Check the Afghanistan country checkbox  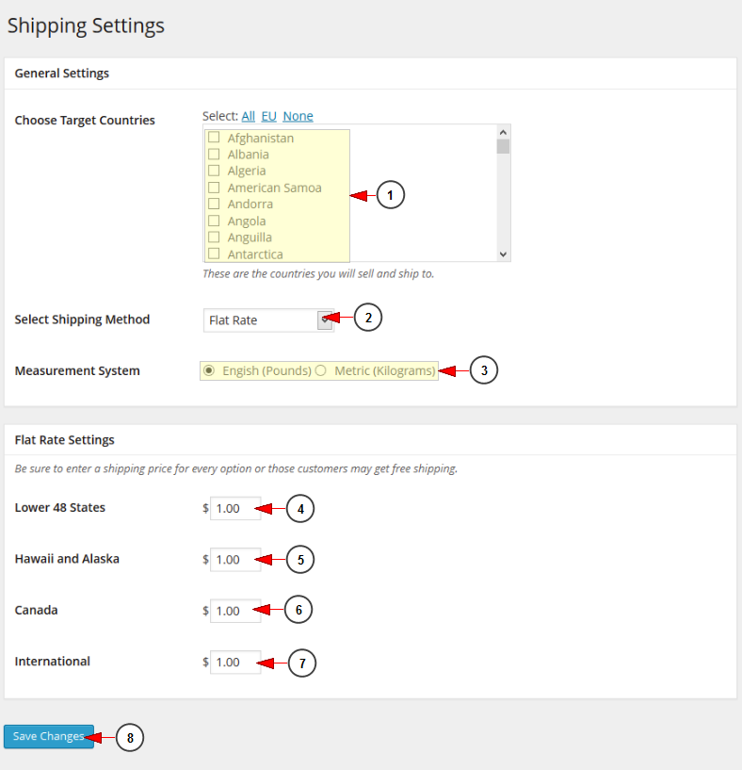pyautogui.click(x=214, y=137)
